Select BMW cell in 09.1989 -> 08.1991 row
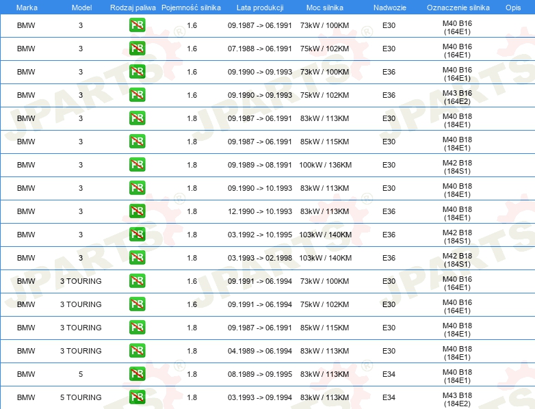Screen dimensions: 535x409 click(26, 165)
